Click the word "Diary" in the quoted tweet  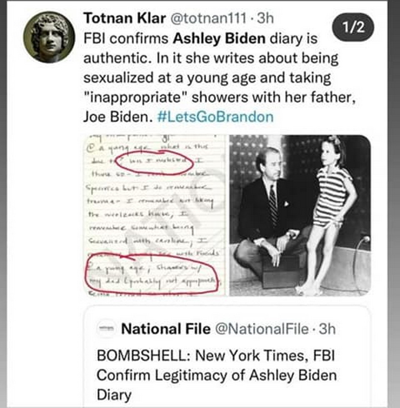114,394
